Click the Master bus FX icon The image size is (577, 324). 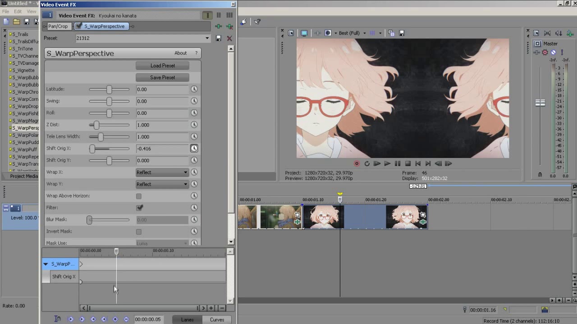[537, 52]
